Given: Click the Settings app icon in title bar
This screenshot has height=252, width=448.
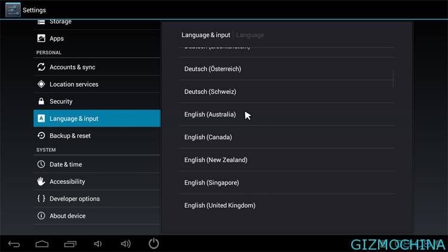Looking at the screenshot, I should click(13, 10).
